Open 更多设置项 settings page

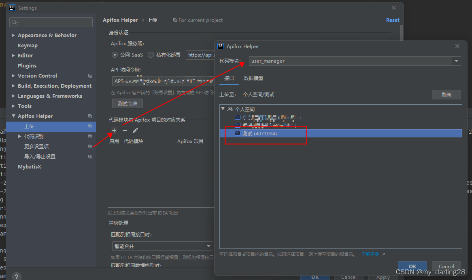point(36,146)
